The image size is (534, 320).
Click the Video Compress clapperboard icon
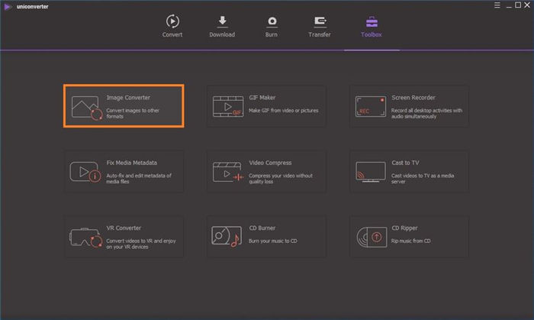pos(228,172)
